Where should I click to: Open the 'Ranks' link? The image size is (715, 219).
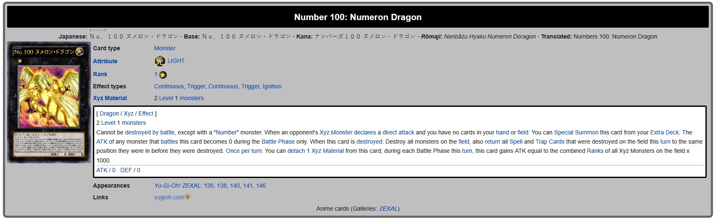595,151
